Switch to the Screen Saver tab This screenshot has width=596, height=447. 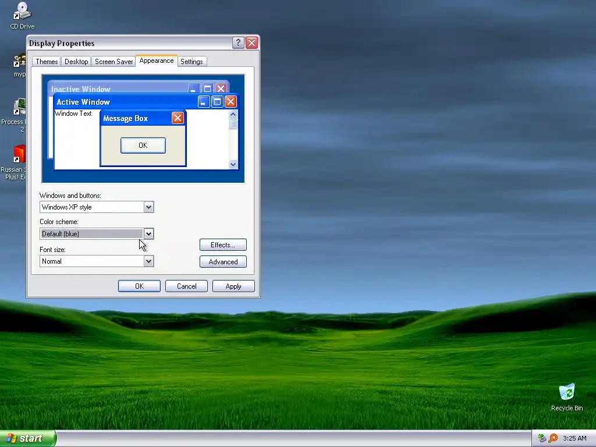coord(113,62)
